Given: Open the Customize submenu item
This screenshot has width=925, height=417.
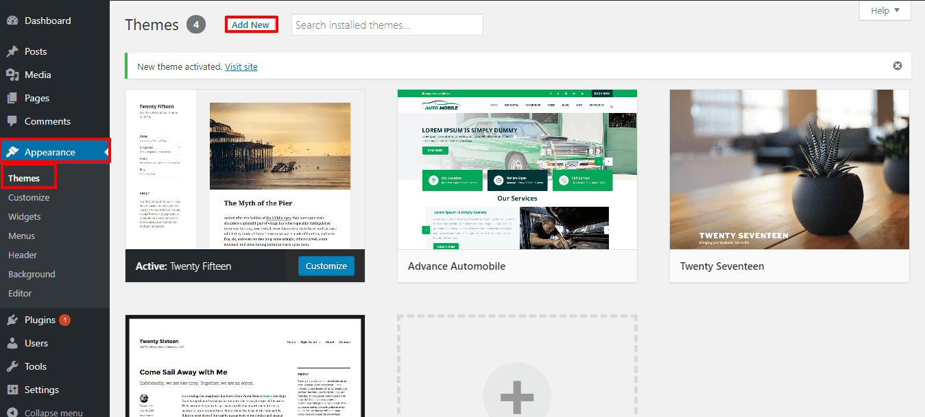Looking at the screenshot, I should 29,197.
